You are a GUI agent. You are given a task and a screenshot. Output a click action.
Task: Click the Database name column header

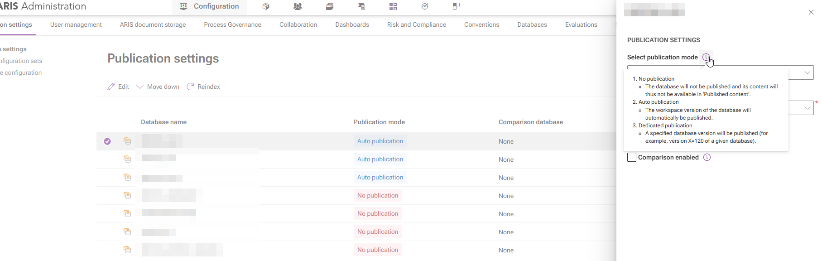tap(163, 122)
